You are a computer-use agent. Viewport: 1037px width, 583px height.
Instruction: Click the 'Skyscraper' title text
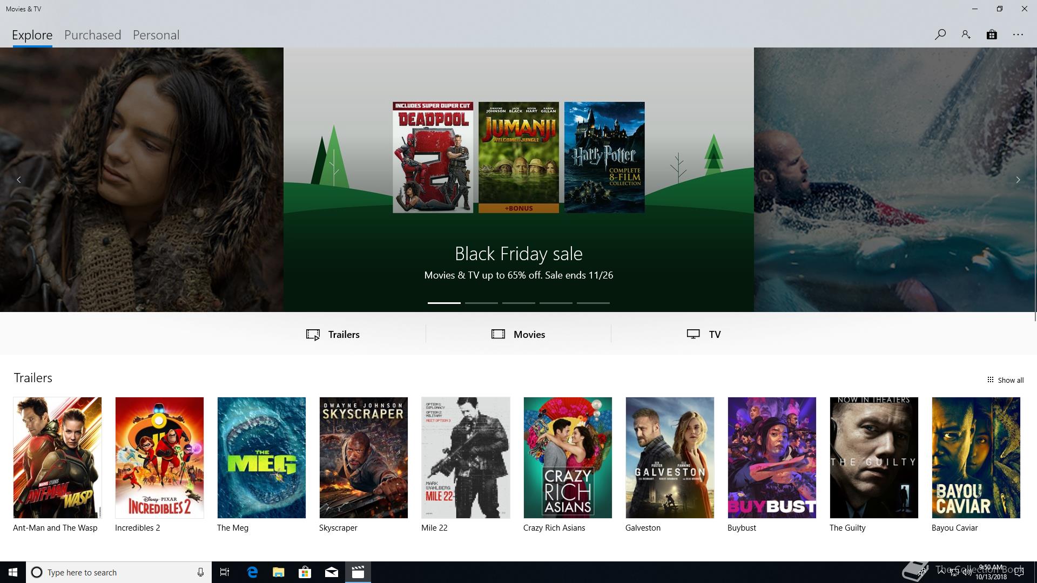click(x=338, y=528)
